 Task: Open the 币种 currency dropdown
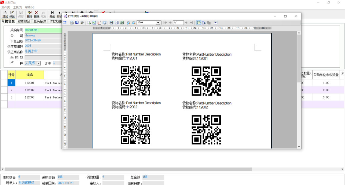pos(39,63)
